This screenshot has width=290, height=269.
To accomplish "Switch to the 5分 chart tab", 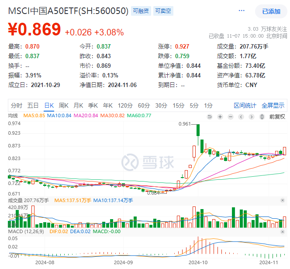I will pos(194,105).
